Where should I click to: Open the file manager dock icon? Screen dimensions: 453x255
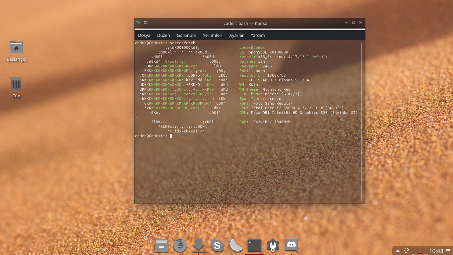[x=162, y=246]
